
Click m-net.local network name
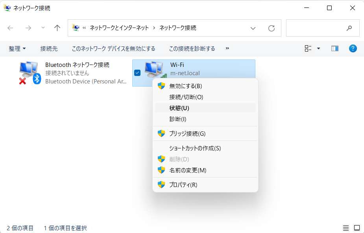coord(185,73)
